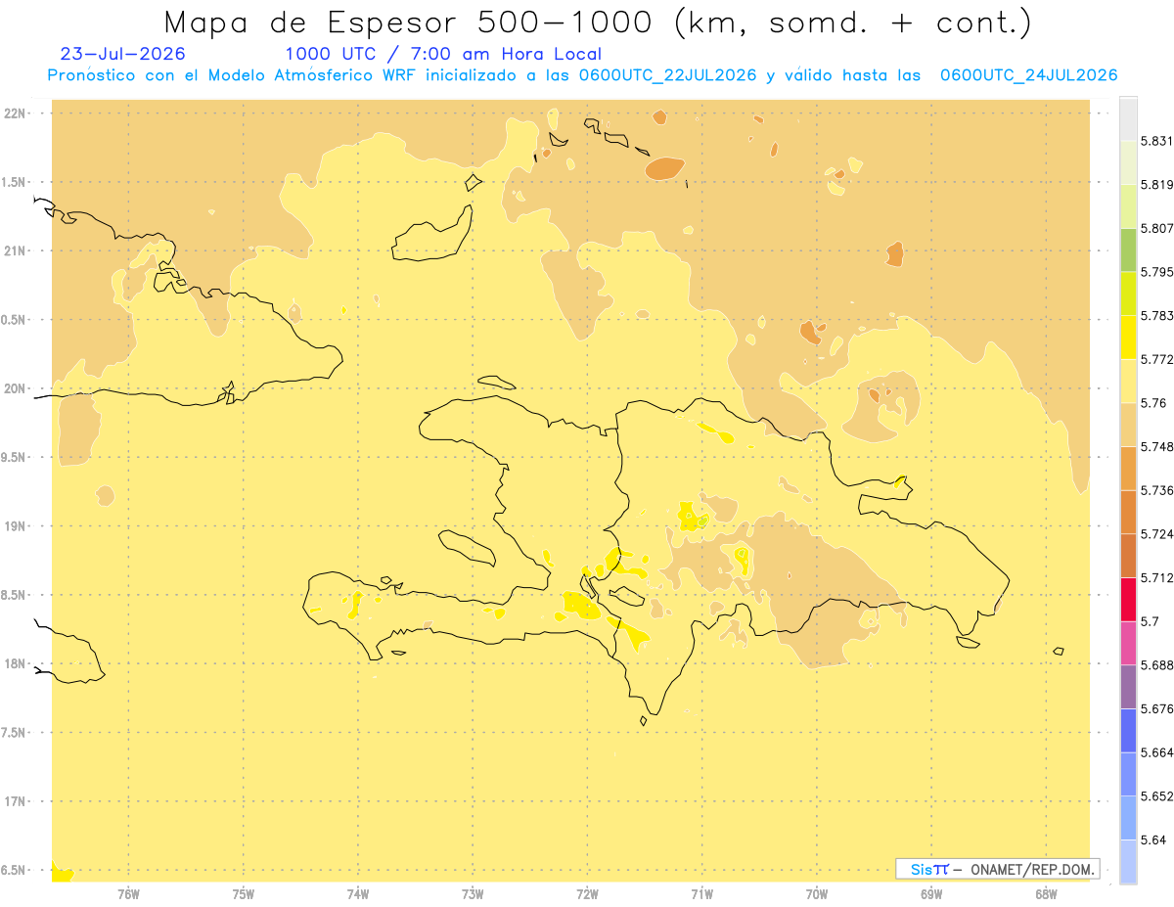
Task: Click the 70W longitude label
Action: click(x=817, y=894)
